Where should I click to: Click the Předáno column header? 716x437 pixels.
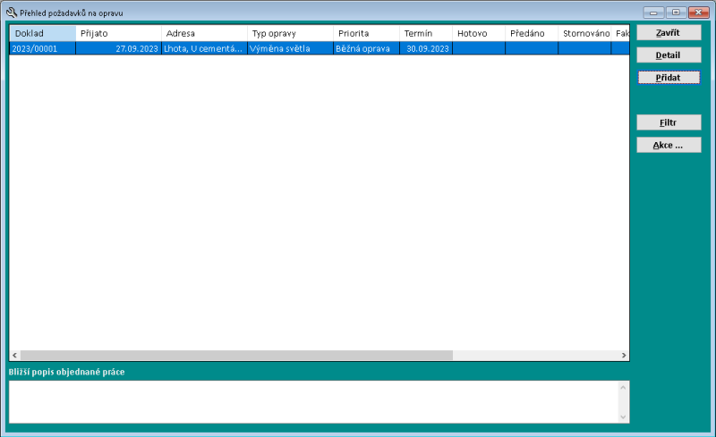point(531,33)
